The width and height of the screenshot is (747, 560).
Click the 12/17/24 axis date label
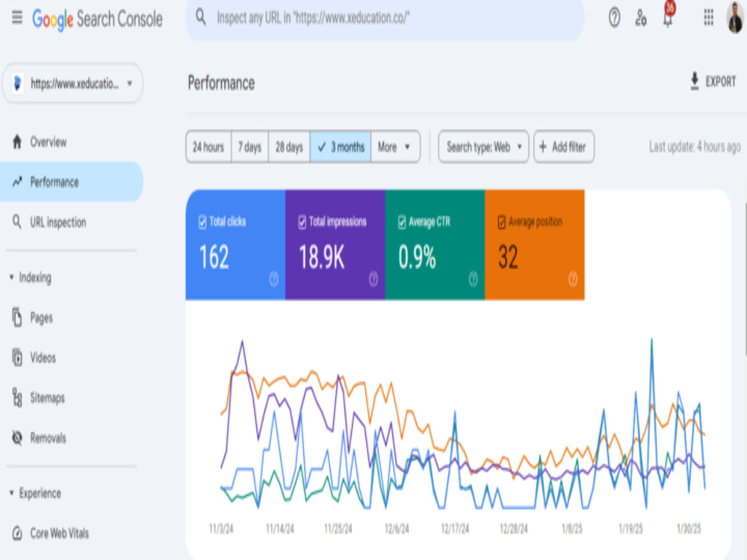[x=455, y=529]
